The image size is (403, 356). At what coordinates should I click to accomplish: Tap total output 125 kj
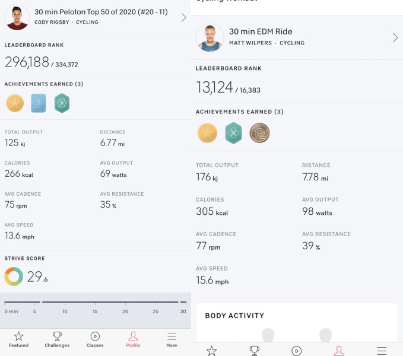15,142
